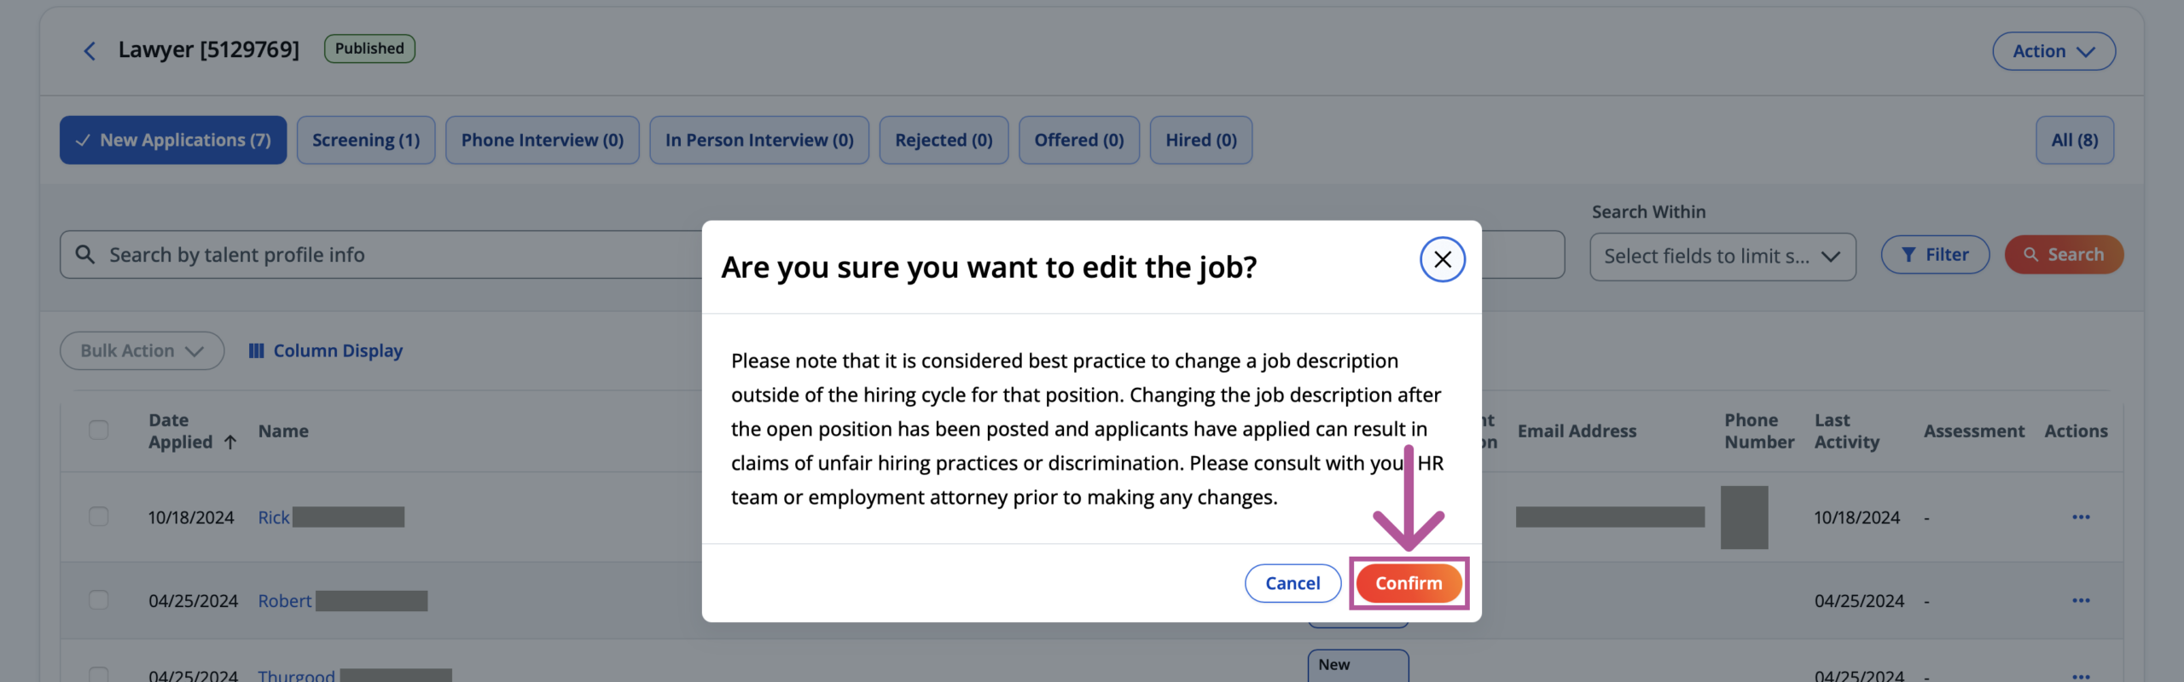This screenshot has height=682, width=2184.
Task: Click the magnifier icon in talent search field
Action: point(85,254)
